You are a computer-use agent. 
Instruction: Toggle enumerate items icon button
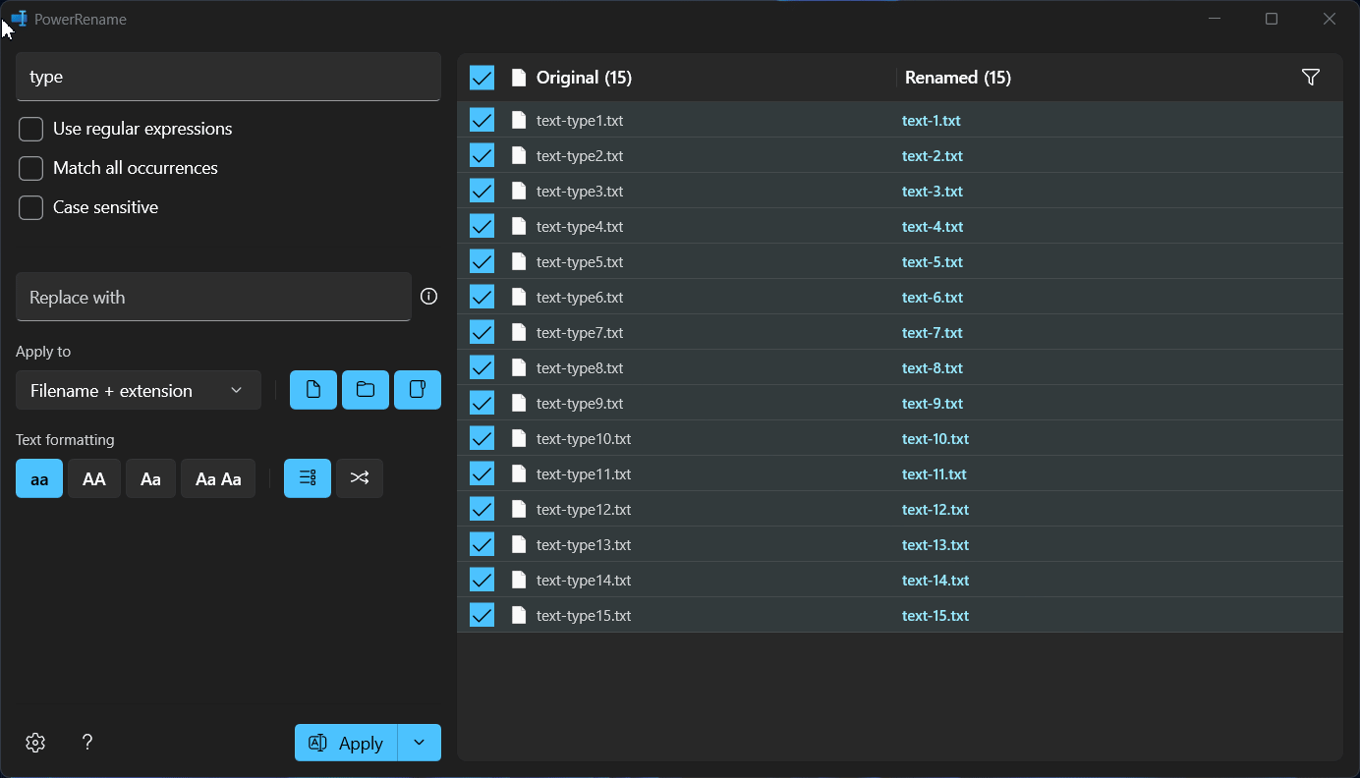(308, 478)
